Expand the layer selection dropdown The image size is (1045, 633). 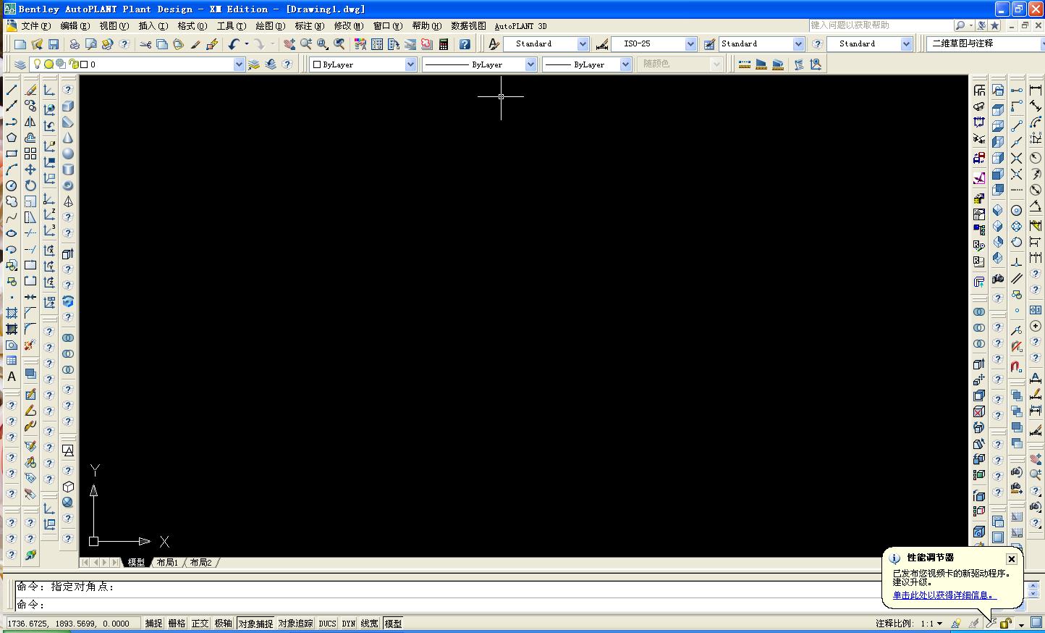pos(240,64)
